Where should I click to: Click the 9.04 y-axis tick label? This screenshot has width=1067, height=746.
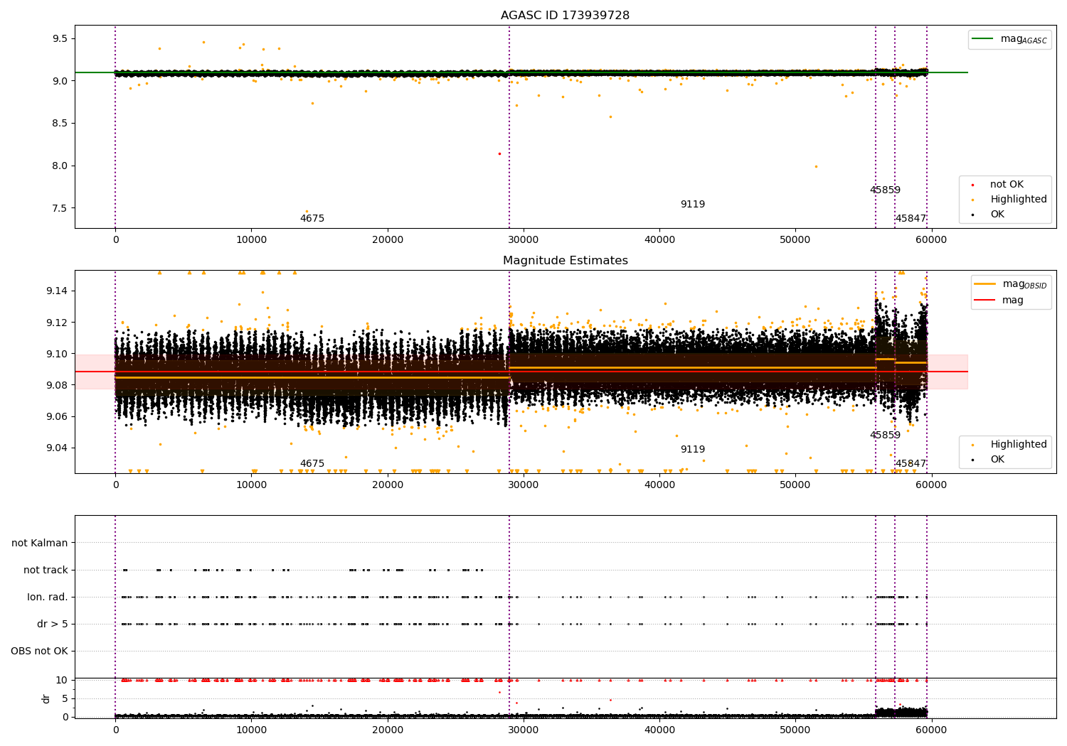pos(57,448)
